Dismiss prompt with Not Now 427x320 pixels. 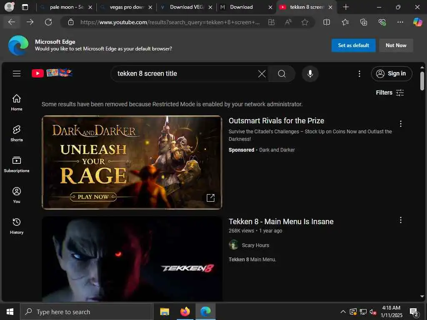(396, 45)
